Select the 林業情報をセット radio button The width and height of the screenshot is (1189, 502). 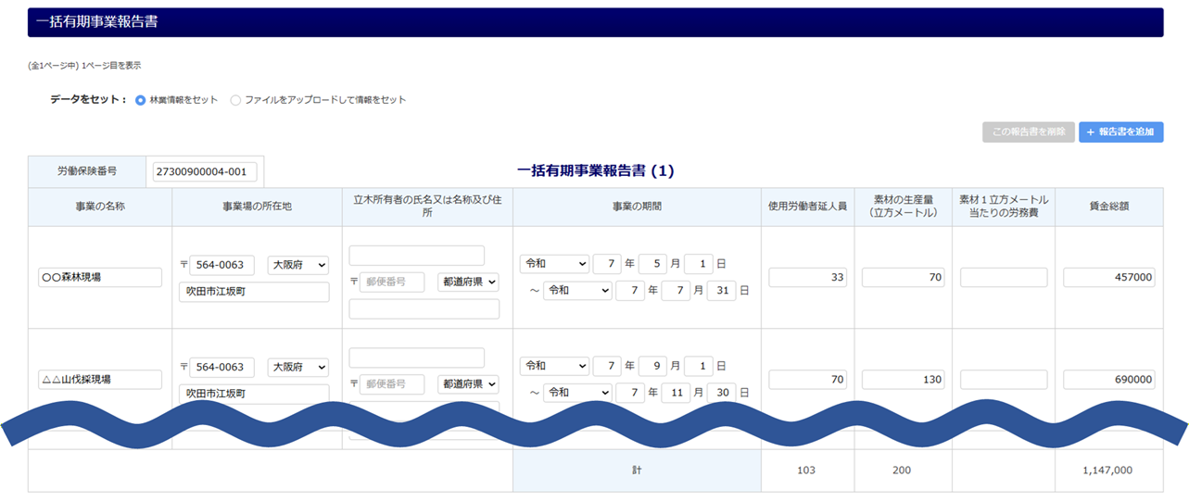(141, 100)
